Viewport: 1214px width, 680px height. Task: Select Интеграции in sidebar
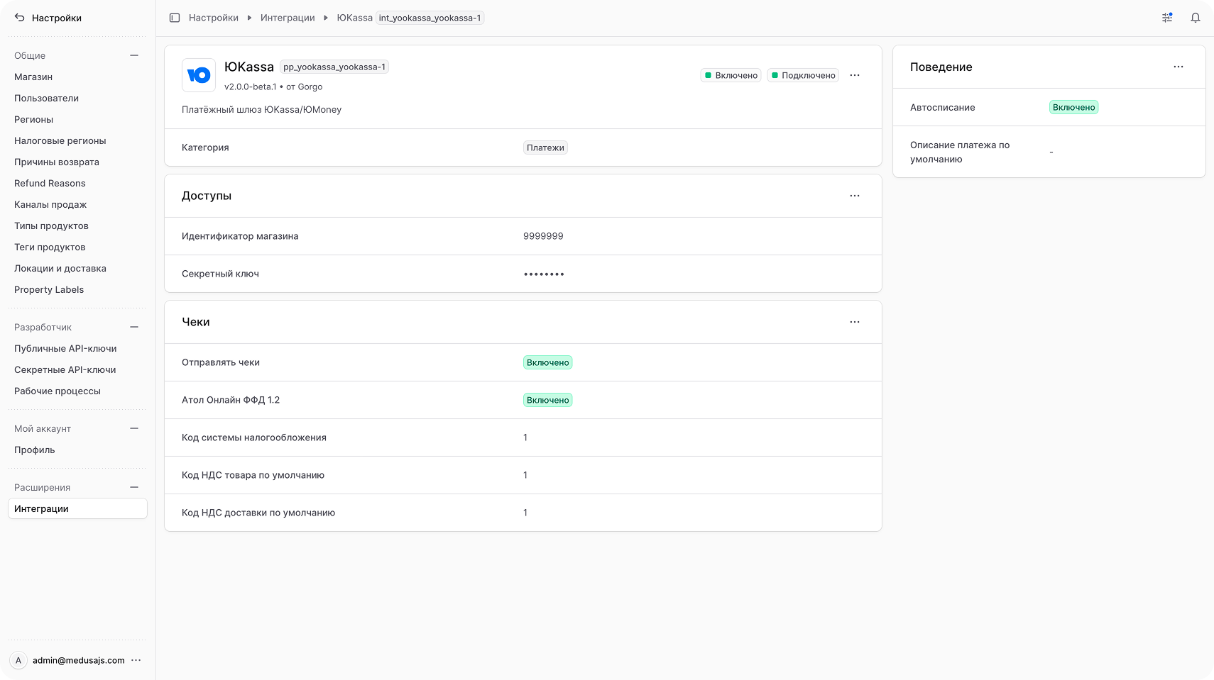pyautogui.click(x=77, y=508)
